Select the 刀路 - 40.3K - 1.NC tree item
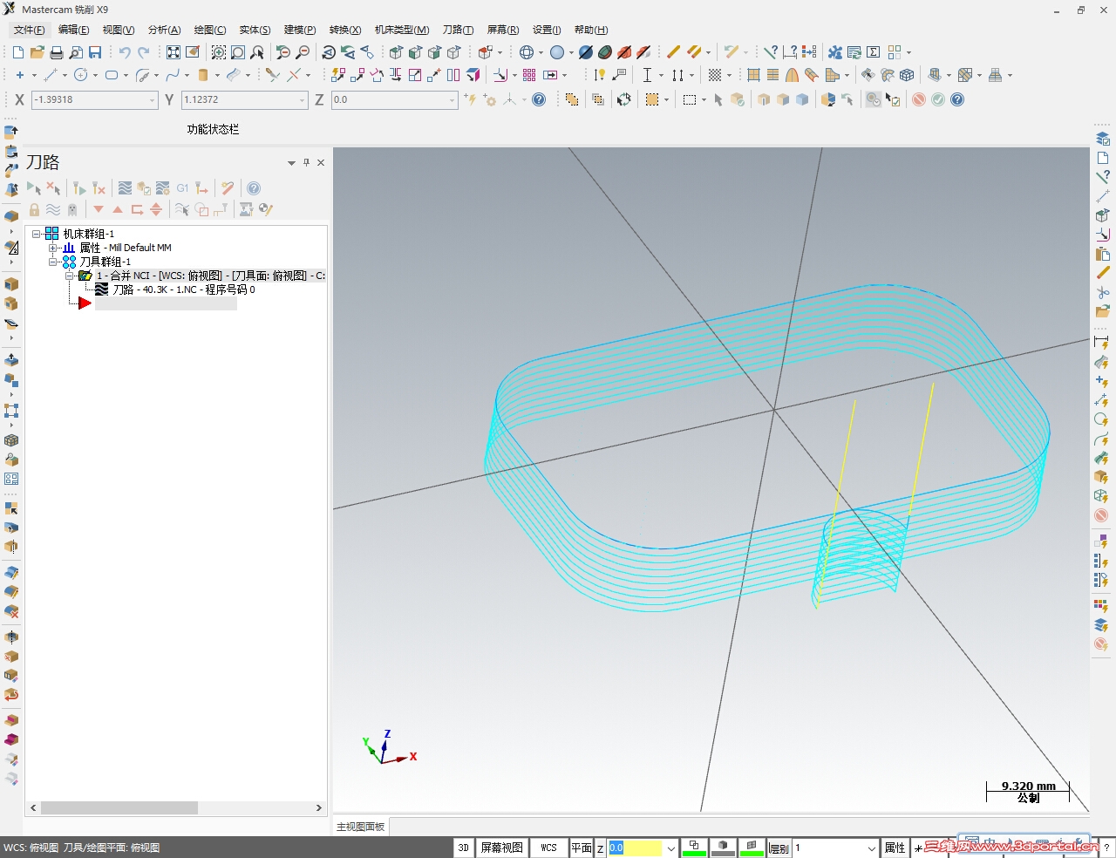 tap(183, 289)
